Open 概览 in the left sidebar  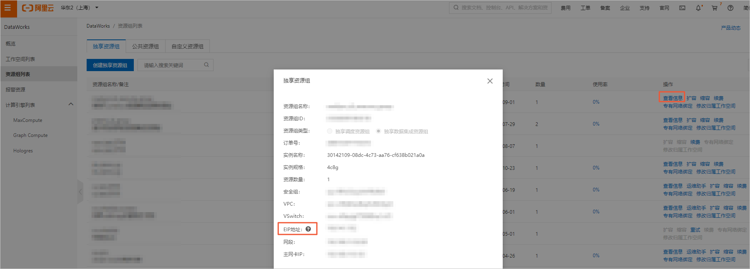[x=11, y=44]
